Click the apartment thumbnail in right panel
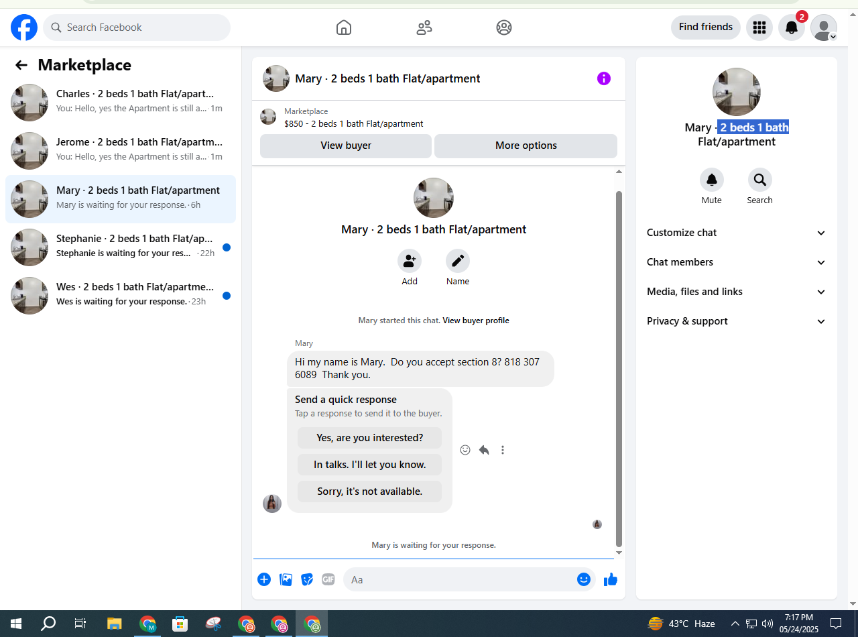This screenshot has width=858, height=637. pyautogui.click(x=737, y=92)
